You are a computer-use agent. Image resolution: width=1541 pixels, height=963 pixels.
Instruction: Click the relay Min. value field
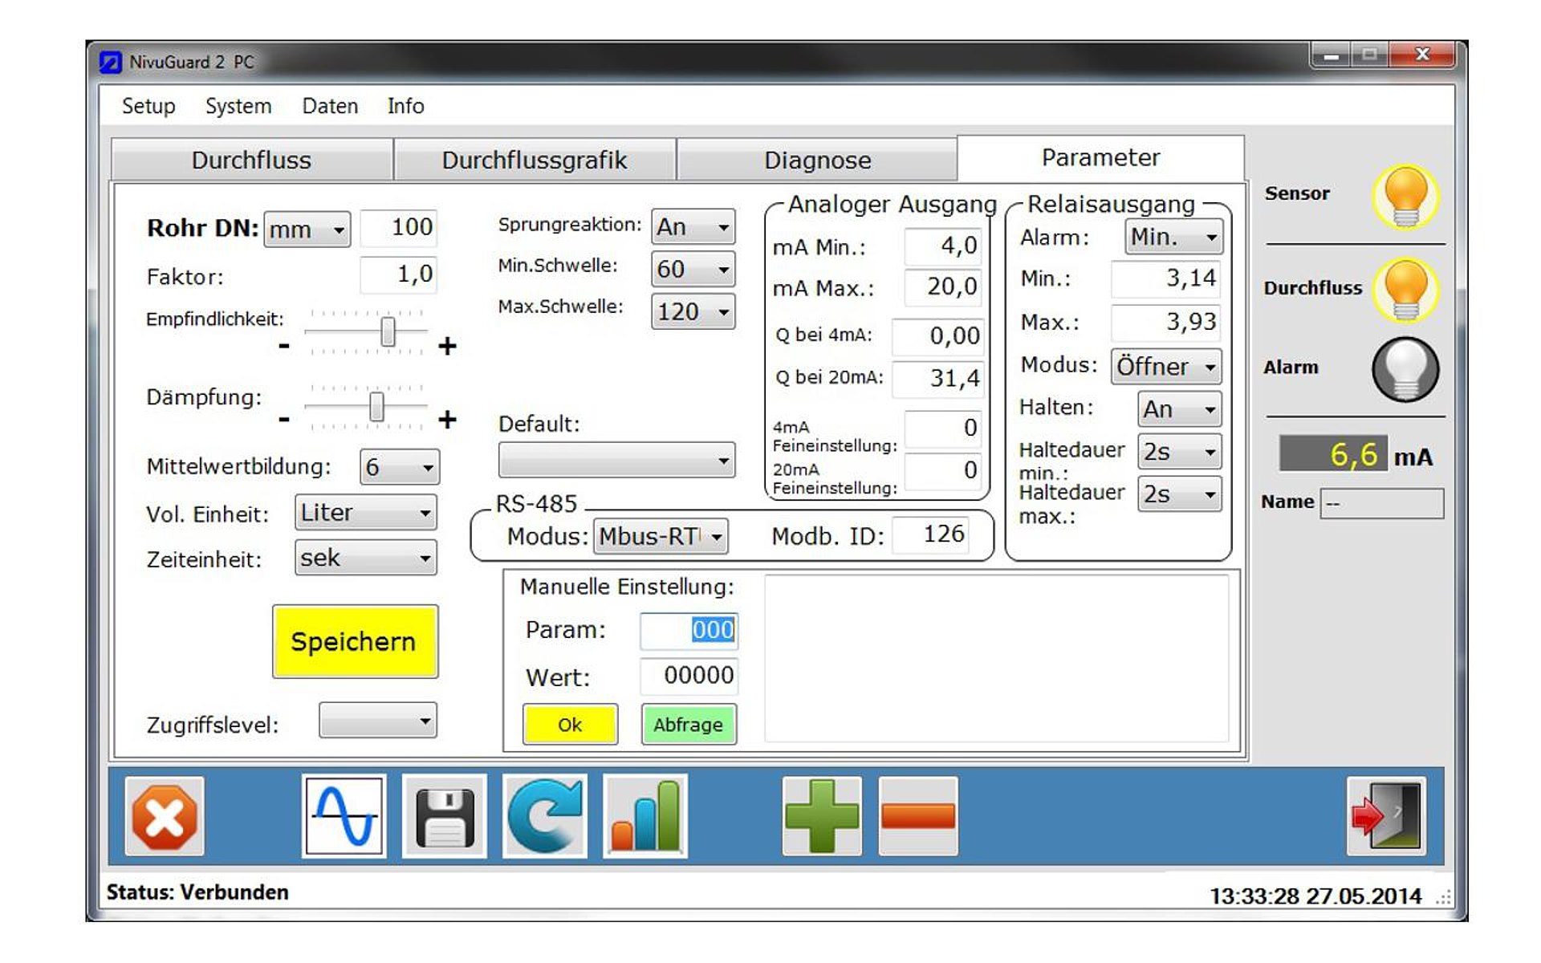(1165, 278)
